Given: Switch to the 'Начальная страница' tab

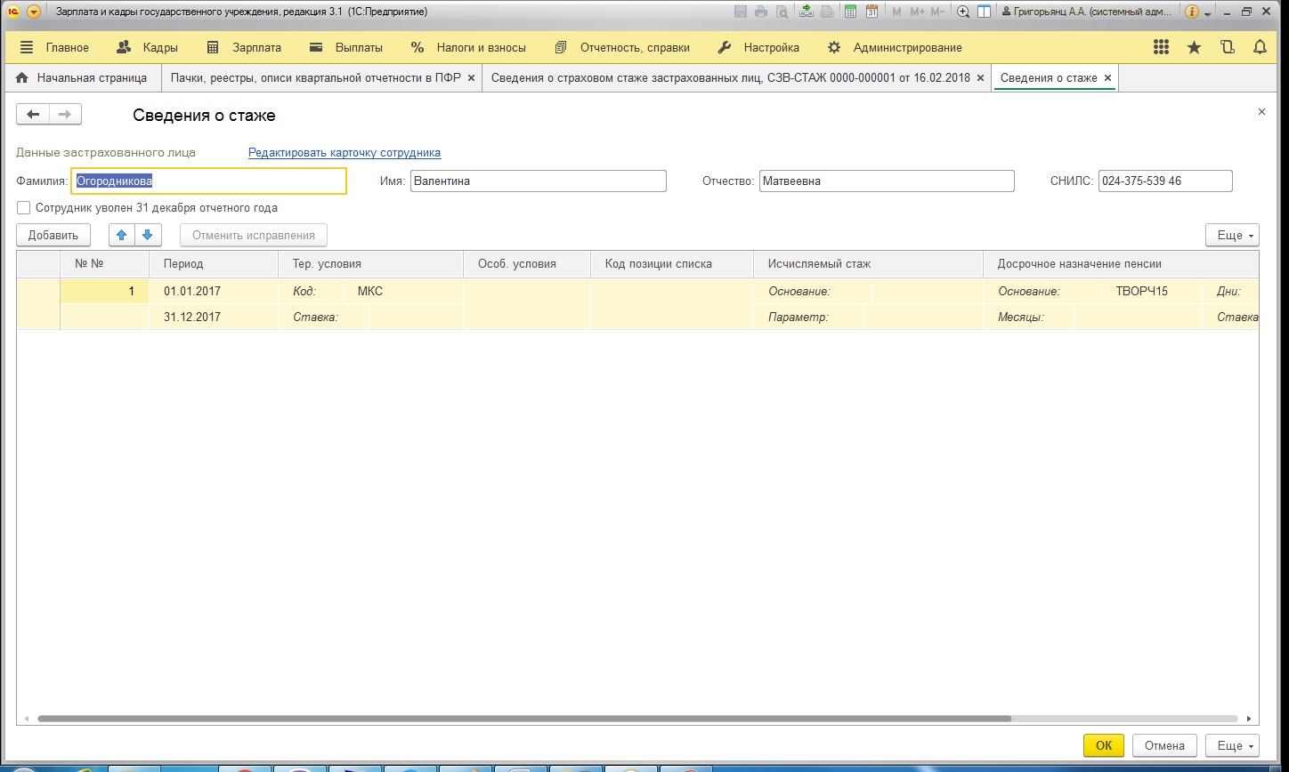Looking at the screenshot, I should pos(82,78).
